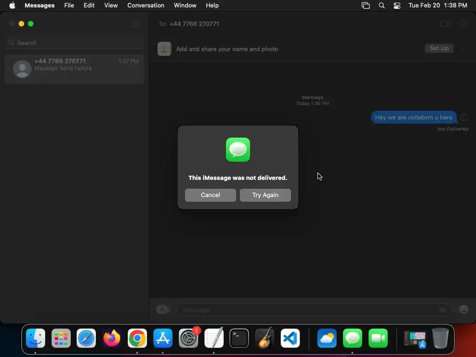
Task: Click the compose new message icon
Action: pyautogui.click(x=136, y=23)
